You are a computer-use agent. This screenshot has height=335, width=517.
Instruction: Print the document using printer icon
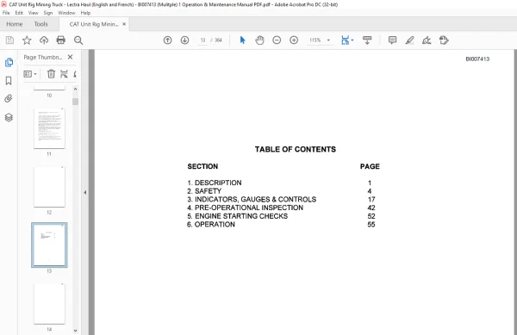tap(61, 40)
